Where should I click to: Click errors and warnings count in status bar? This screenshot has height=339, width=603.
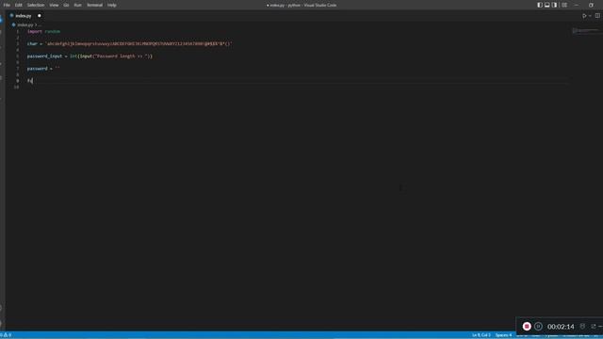(6, 335)
